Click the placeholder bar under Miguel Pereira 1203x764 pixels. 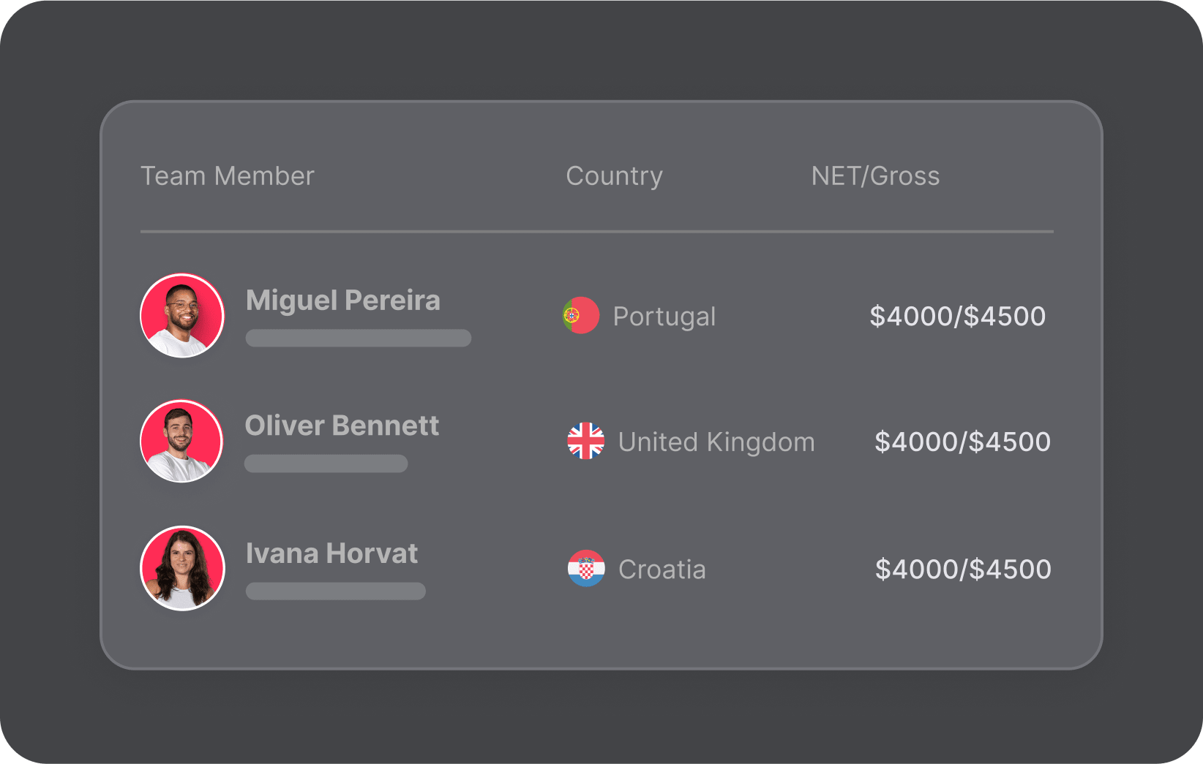pos(359,338)
